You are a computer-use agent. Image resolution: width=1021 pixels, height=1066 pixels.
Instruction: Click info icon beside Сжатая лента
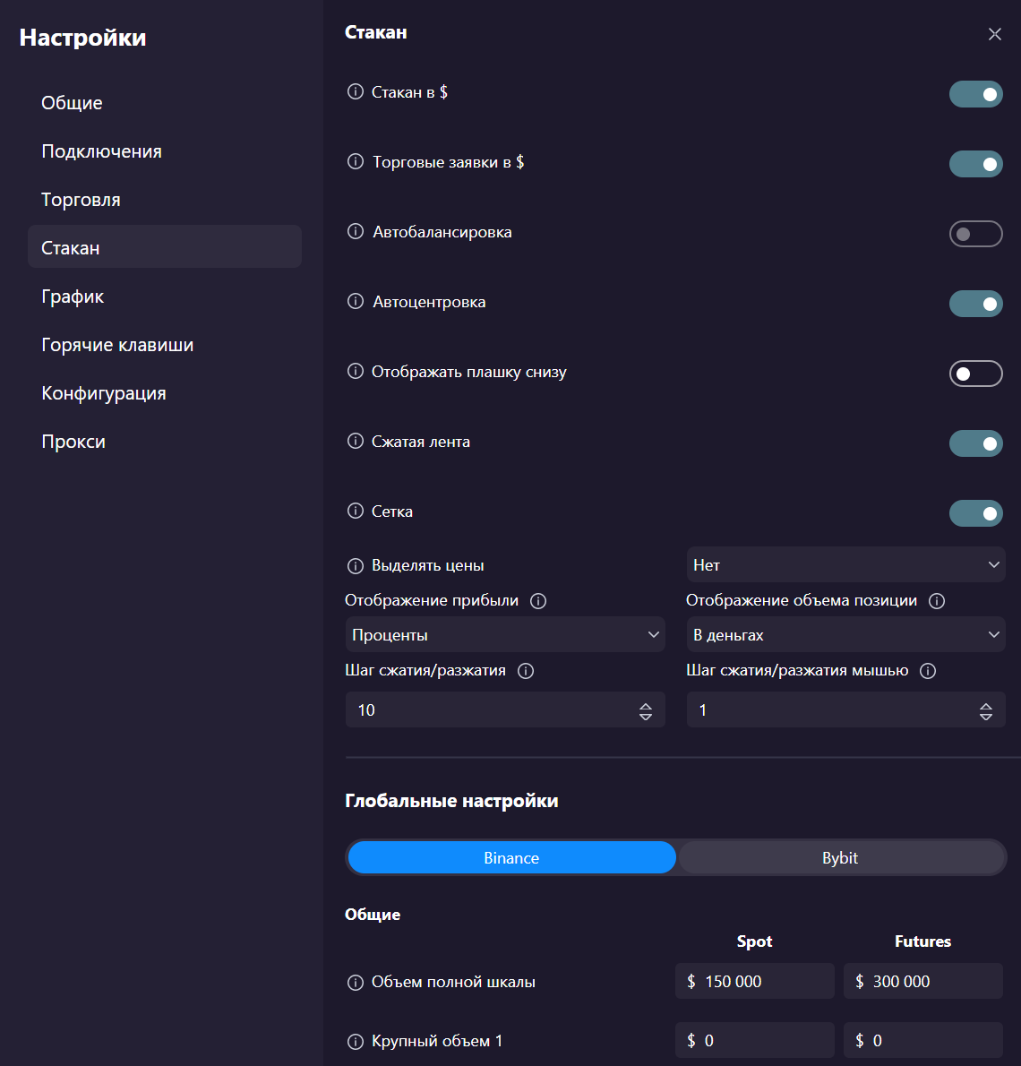point(355,442)
